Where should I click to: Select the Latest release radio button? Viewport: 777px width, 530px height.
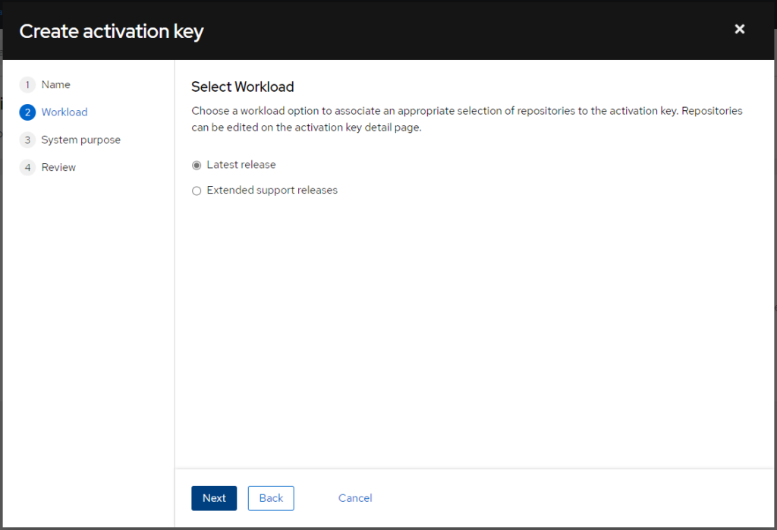pyautogui.click(x=197, y=165)
